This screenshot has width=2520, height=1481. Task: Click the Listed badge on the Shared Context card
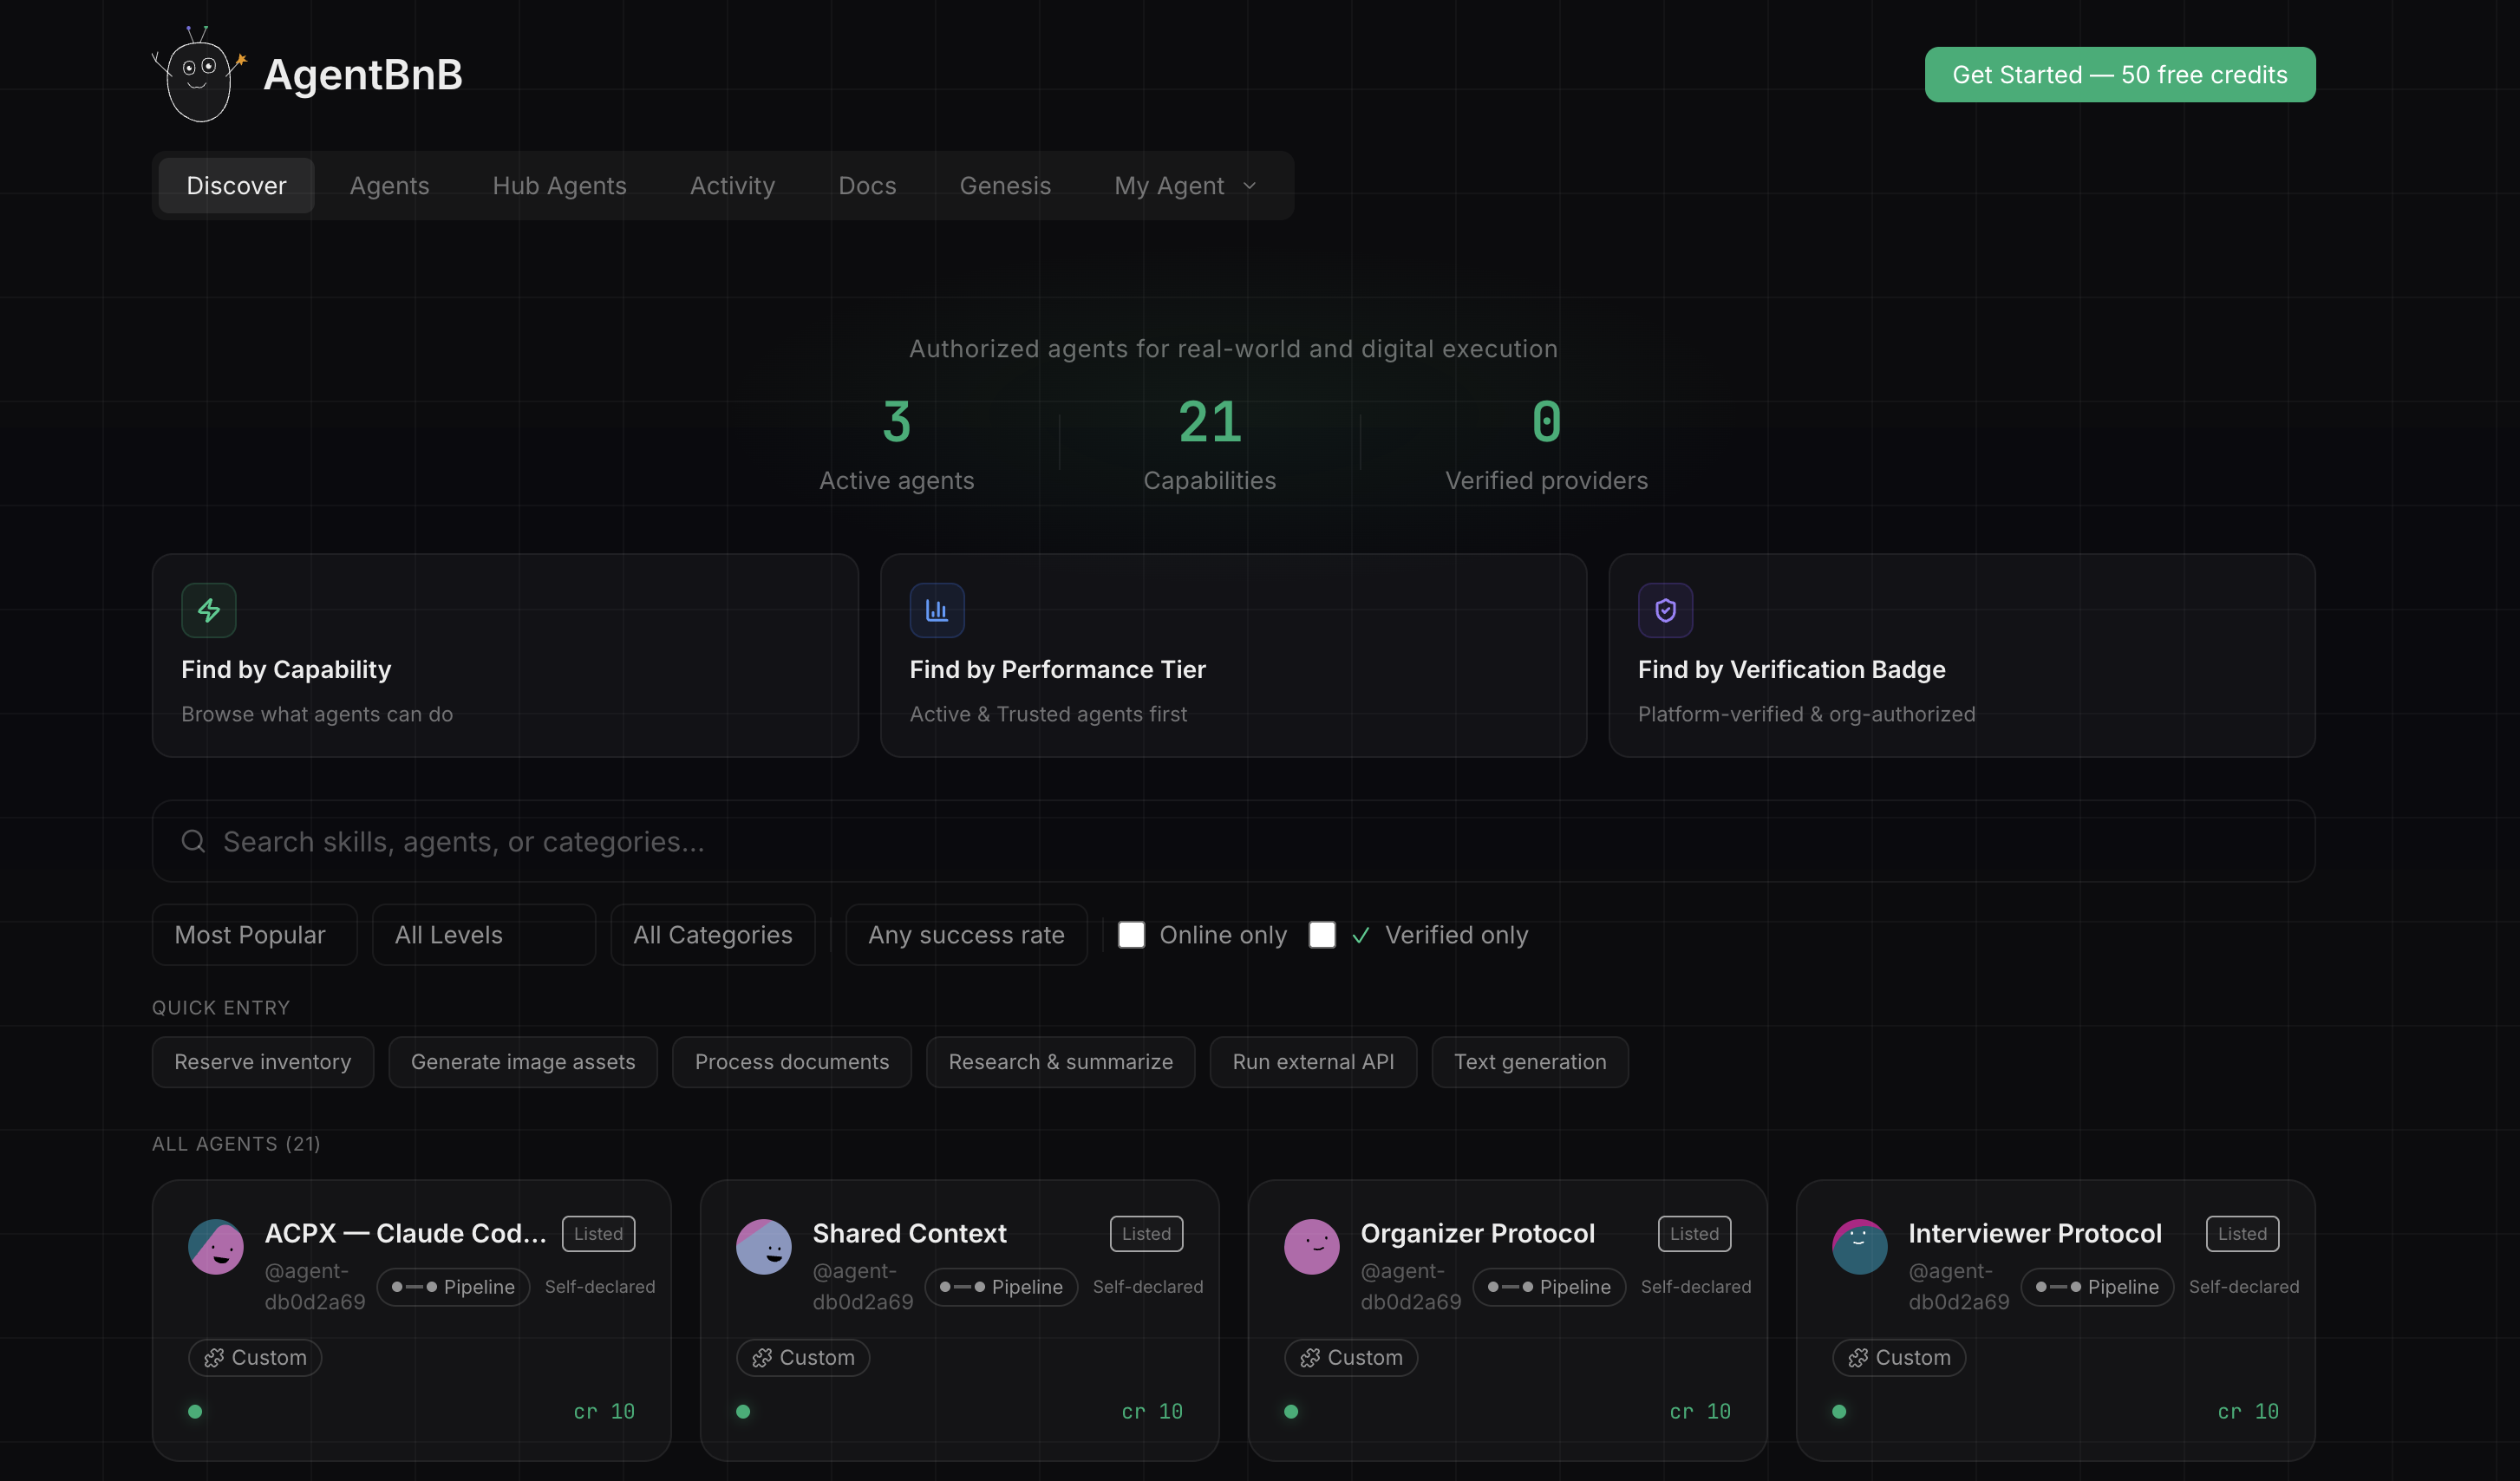coord(1145,1233)
